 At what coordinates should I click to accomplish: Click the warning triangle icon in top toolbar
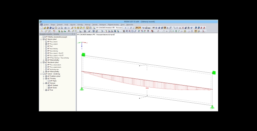tap(180, 28)
